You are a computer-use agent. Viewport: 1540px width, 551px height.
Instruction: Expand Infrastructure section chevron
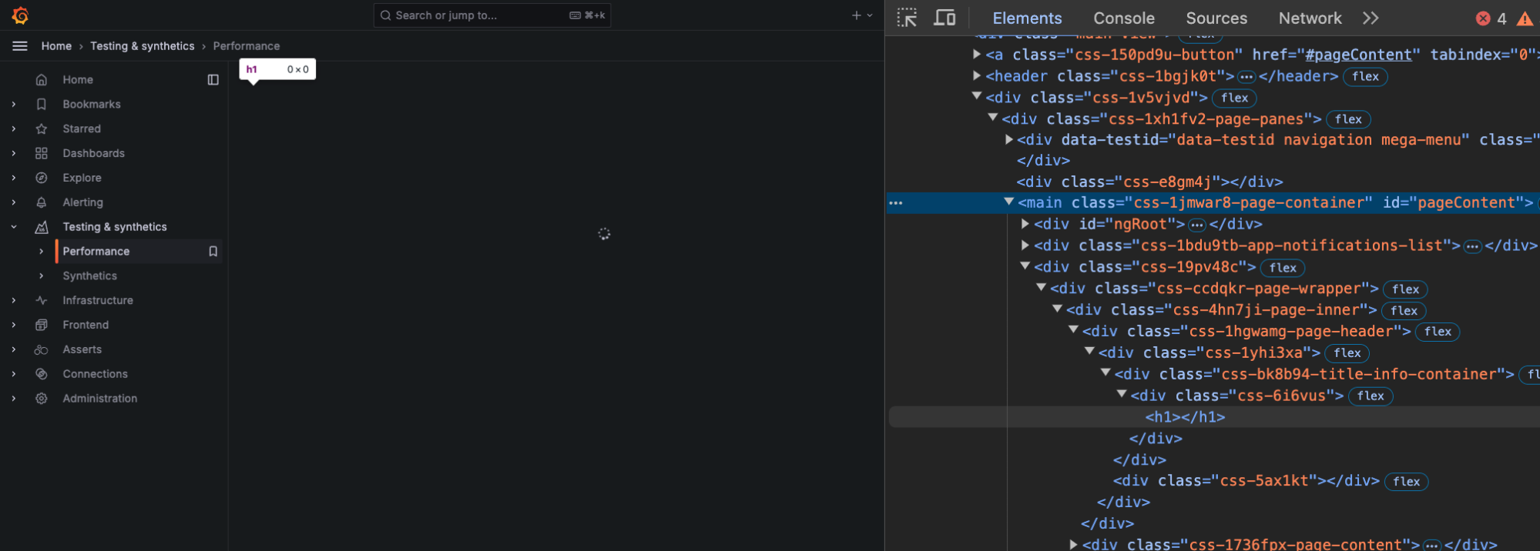(14, 301)
